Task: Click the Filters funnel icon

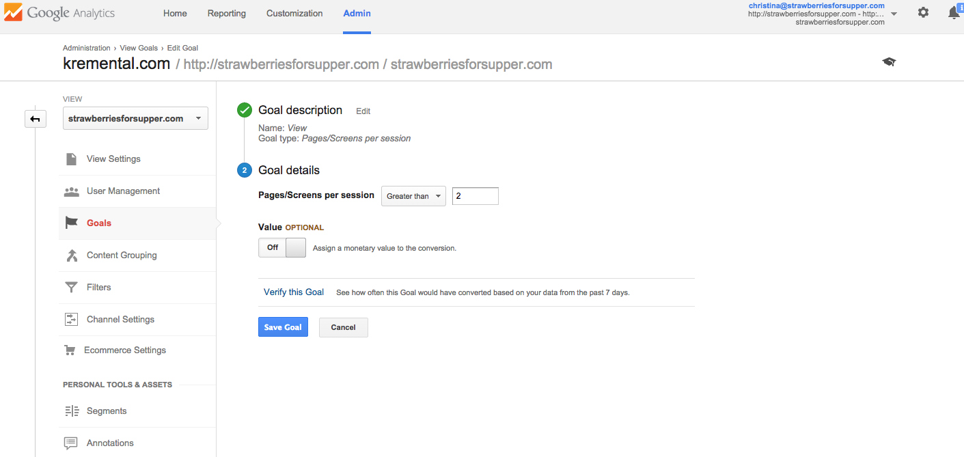Action: pyautogui.click(x=71, y=288)
